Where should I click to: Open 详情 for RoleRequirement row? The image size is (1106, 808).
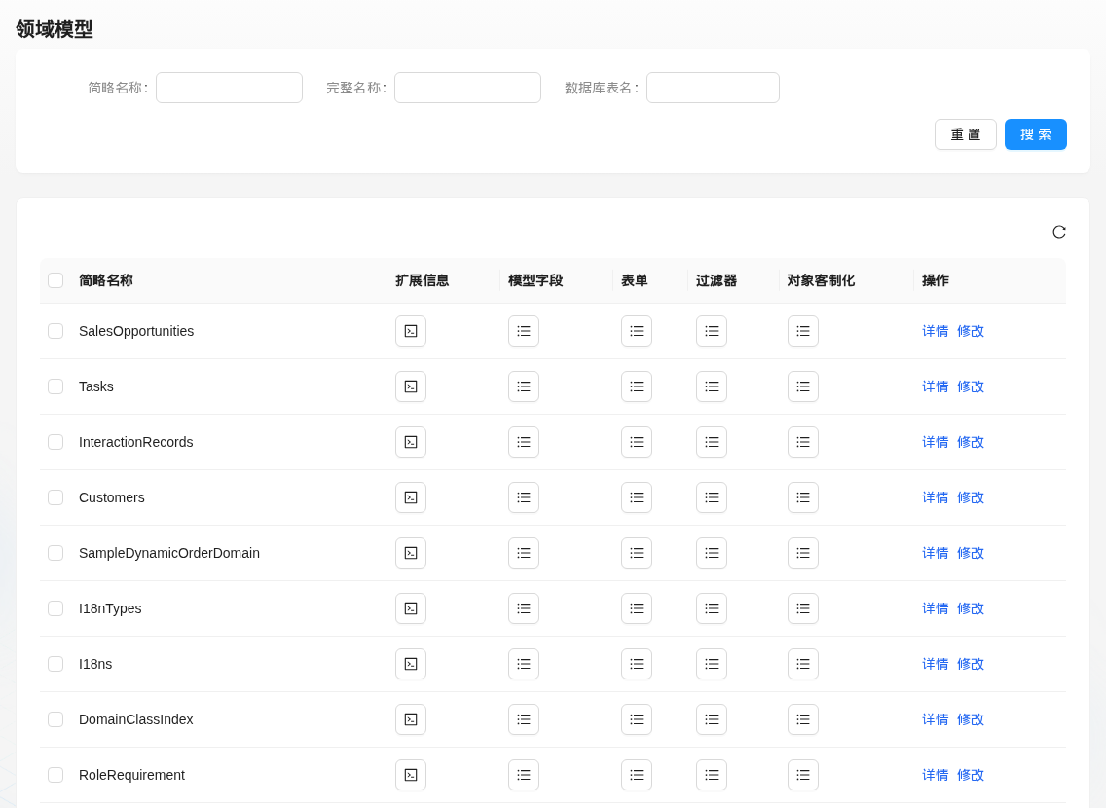pyautogui.click(x=936, y=775)
